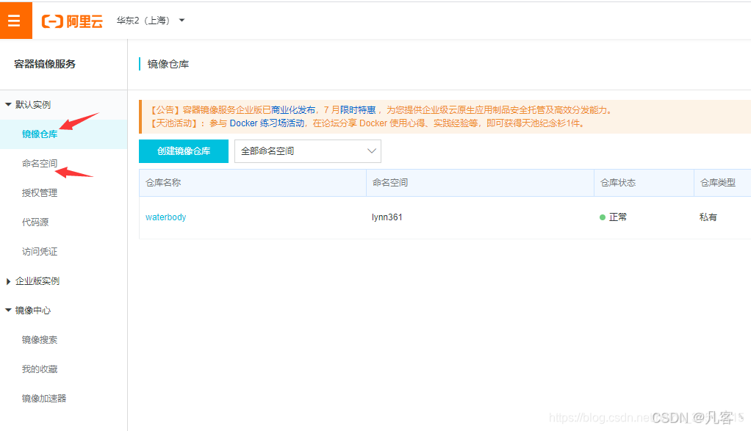The height and width of the screenshot is (431, 751).
Task: Expand the 企业版实例 section
Action: [37, 280]
